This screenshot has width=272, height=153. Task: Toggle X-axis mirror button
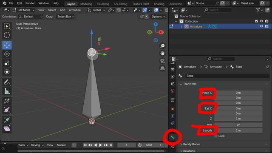pyautogui.click(x=147, y=17)
